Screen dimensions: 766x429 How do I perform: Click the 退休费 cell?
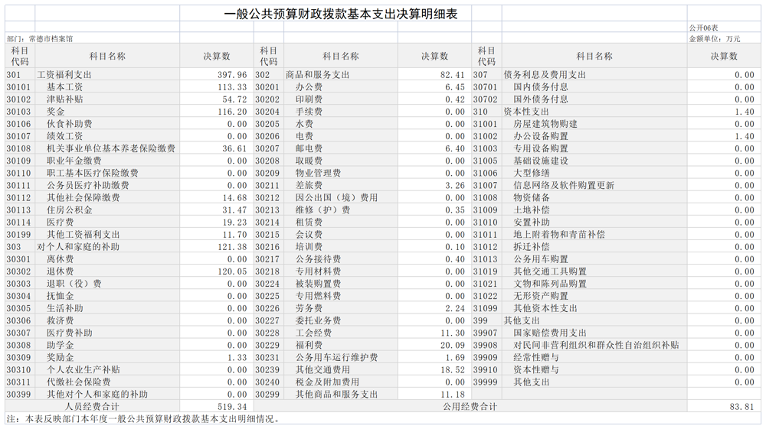(60, 271)
